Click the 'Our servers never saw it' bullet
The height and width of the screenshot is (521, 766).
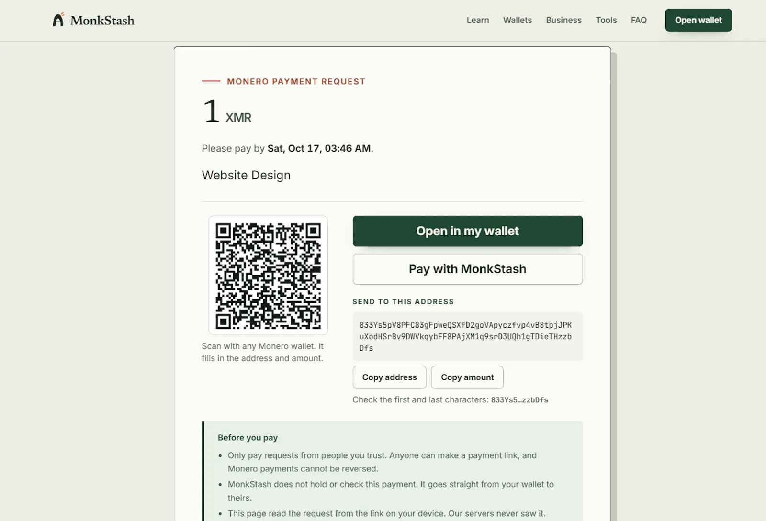[x=386, y=513]
